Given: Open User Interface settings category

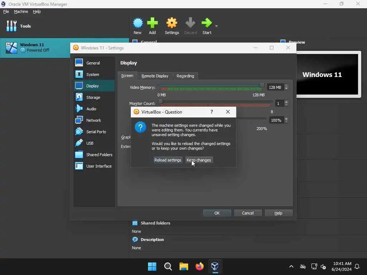Looking at the screenshot, I should 94,166.
